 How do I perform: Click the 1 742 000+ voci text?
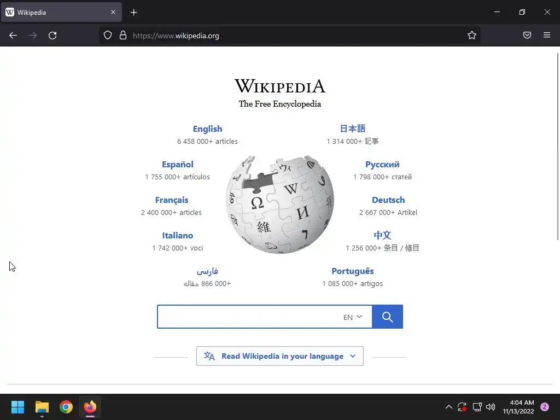[x=178, y=248]
